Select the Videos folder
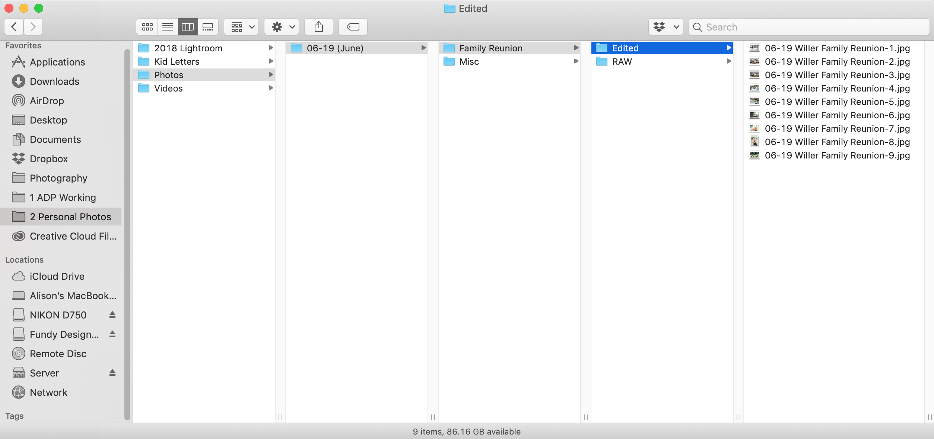934x439 pixels. (x=204, y=88)
